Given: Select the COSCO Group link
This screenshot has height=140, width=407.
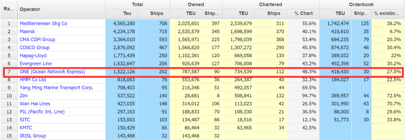Looking at the screenshot, I should [35, 47].
